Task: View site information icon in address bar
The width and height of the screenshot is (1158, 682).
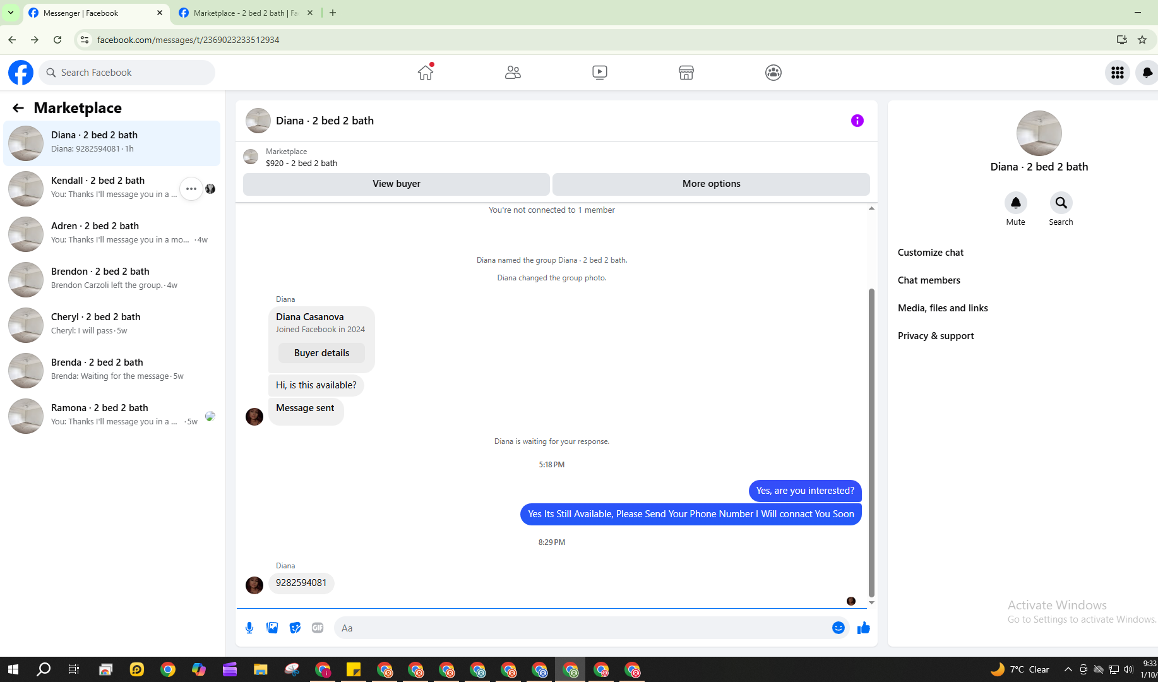Action: (84, 40)
